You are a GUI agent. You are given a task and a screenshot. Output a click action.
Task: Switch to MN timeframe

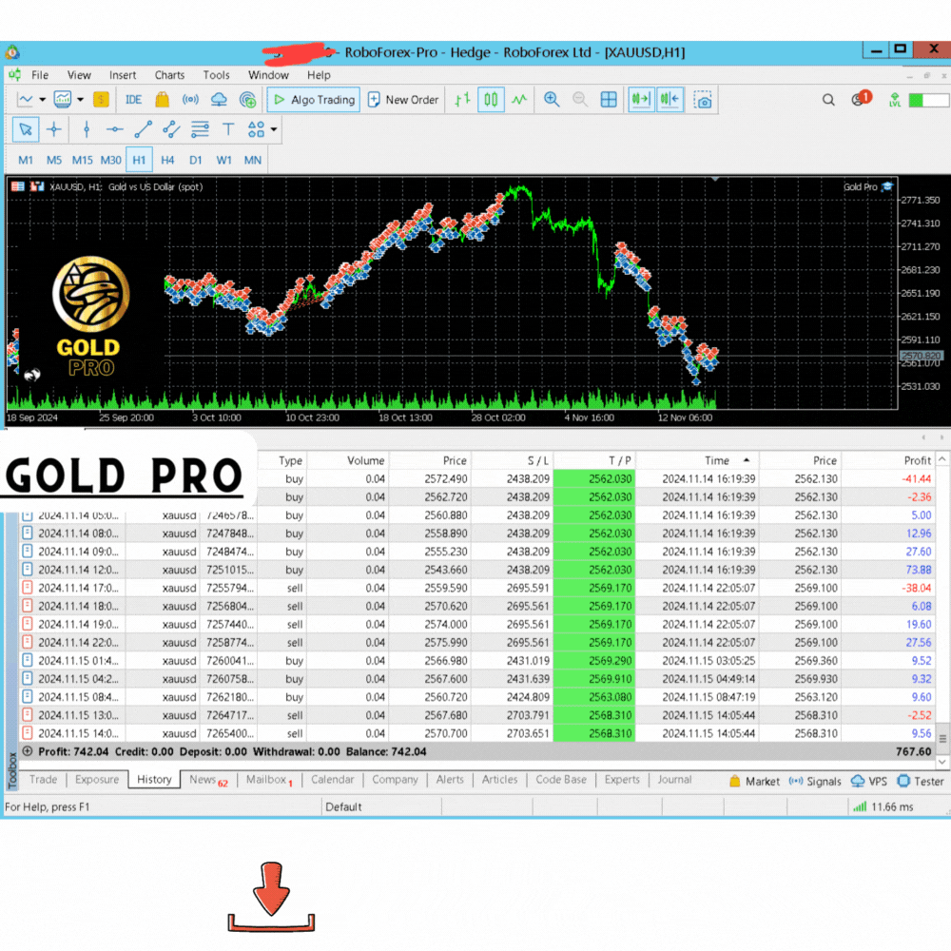click(252, 160)
